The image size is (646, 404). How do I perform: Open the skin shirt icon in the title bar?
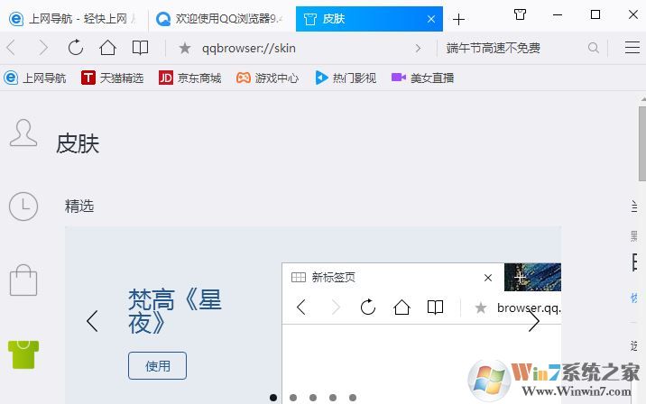click(x=520, y=14)
